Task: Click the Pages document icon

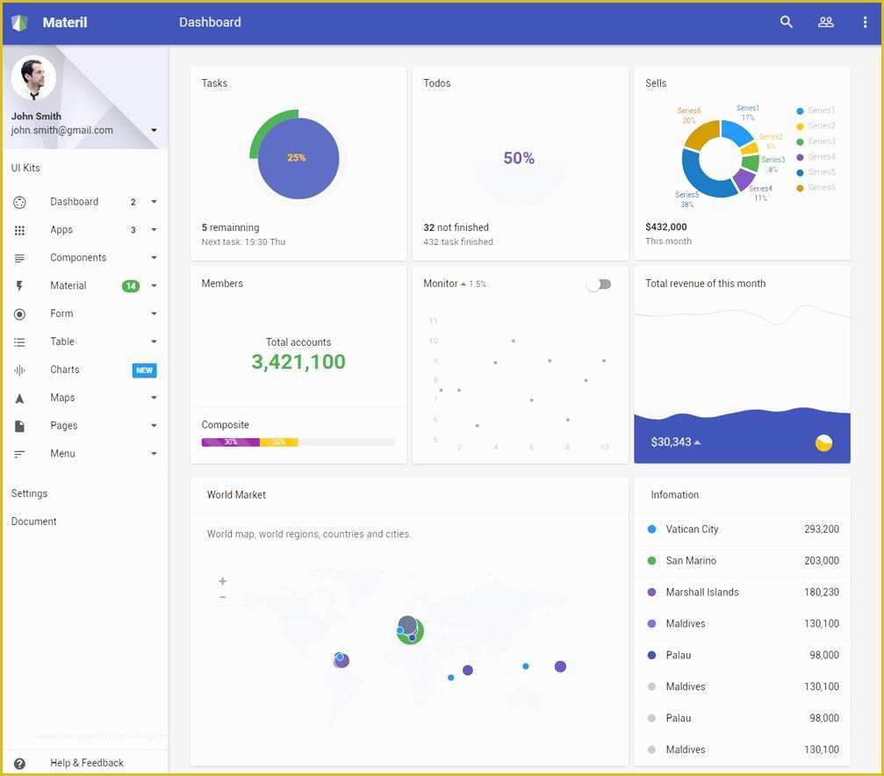Action: click(19, 426)
